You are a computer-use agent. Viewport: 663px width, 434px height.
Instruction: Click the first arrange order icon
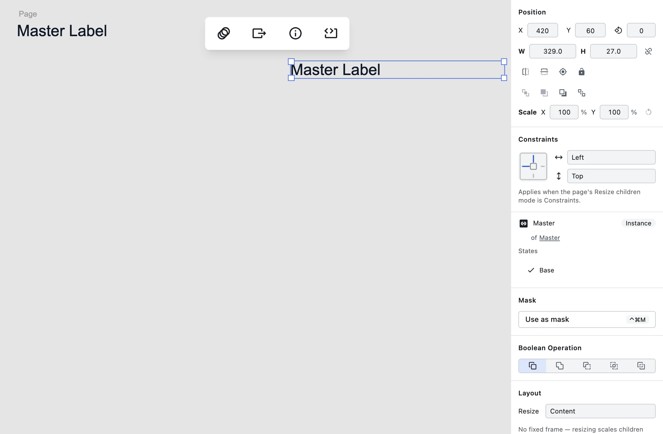tap(526, 93)
